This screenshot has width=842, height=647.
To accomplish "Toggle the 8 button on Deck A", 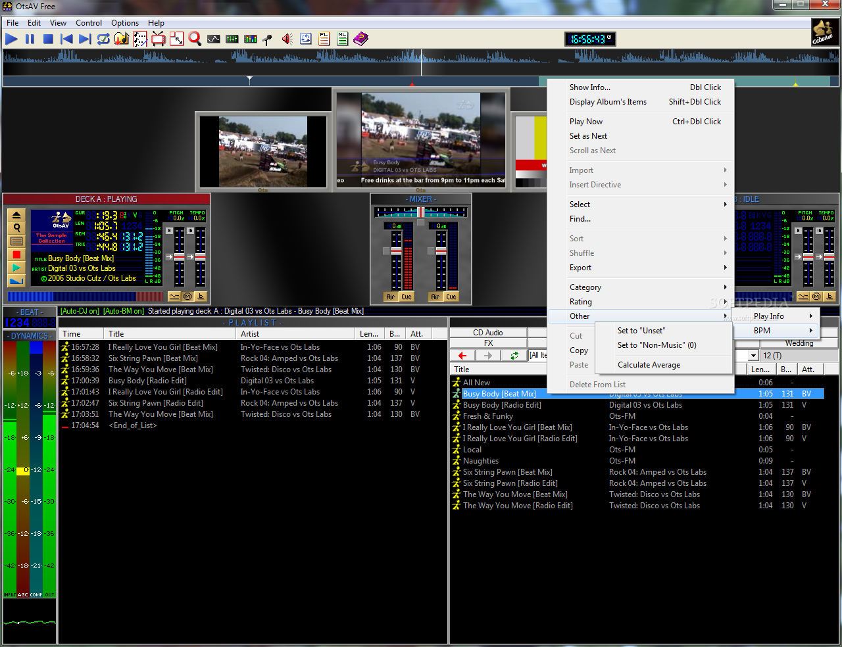I will 169,231.
